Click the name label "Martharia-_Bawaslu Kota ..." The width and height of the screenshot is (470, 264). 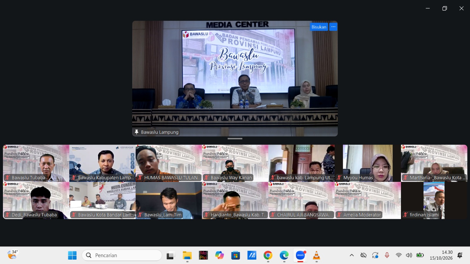(438, 177)
